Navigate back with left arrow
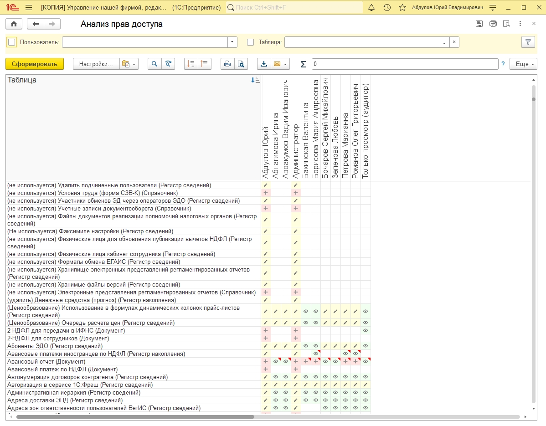 click(x=36, y=24)
